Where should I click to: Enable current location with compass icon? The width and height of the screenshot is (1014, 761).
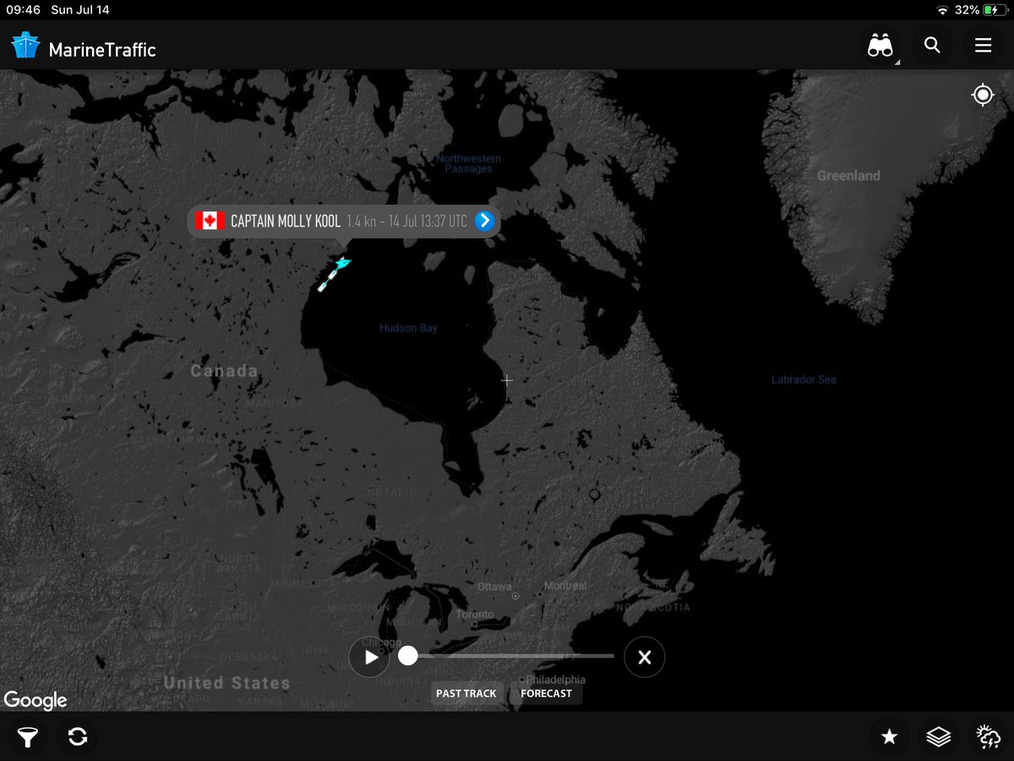tap(983, 95)
